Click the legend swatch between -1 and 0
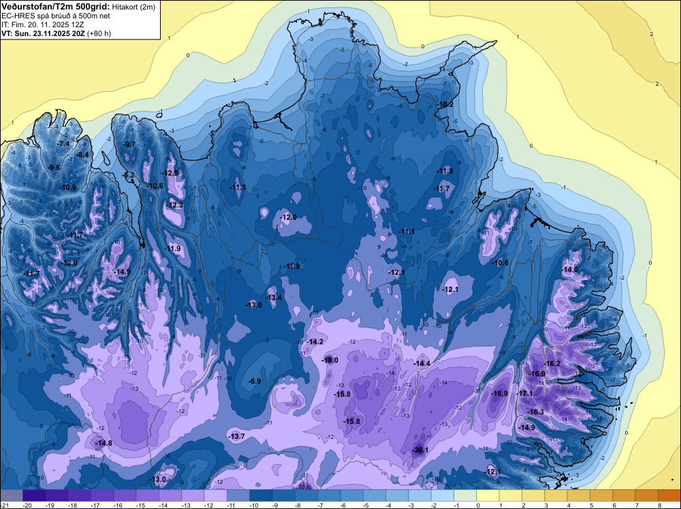The image size is (681, 509). click(465, 495)
